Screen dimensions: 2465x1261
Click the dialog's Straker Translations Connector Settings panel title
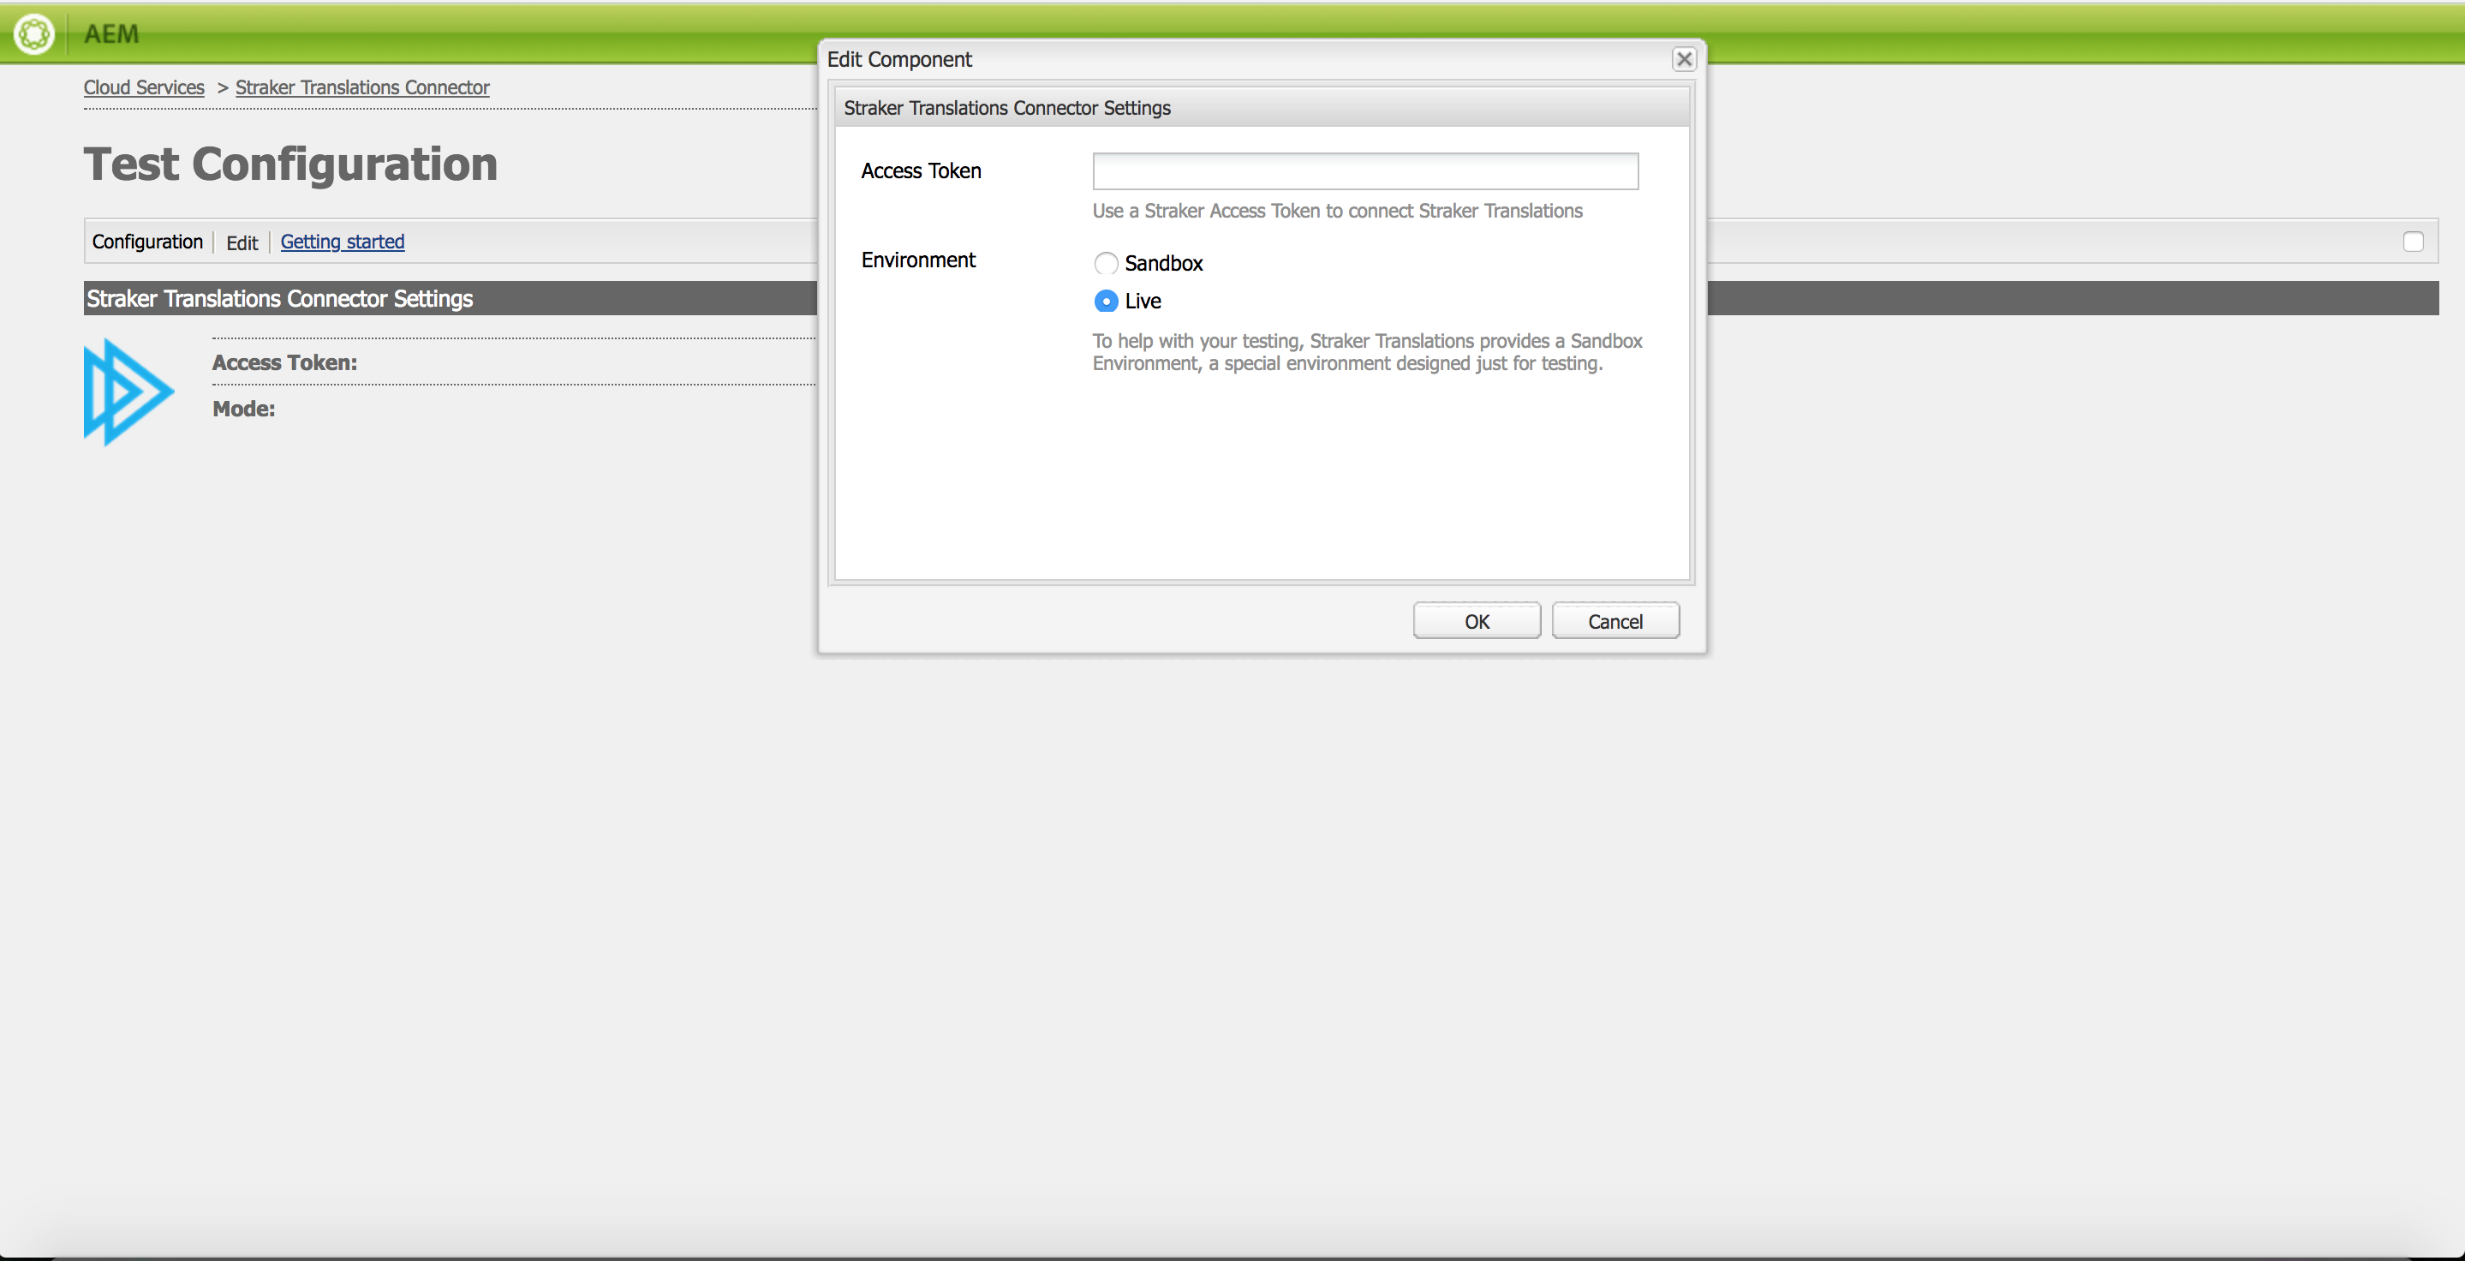click(1006, 108)
